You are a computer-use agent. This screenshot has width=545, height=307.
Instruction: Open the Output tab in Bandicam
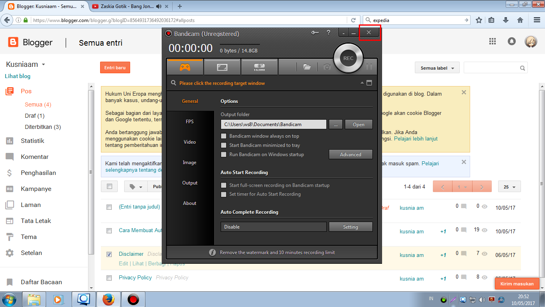[x=190, y=183]
